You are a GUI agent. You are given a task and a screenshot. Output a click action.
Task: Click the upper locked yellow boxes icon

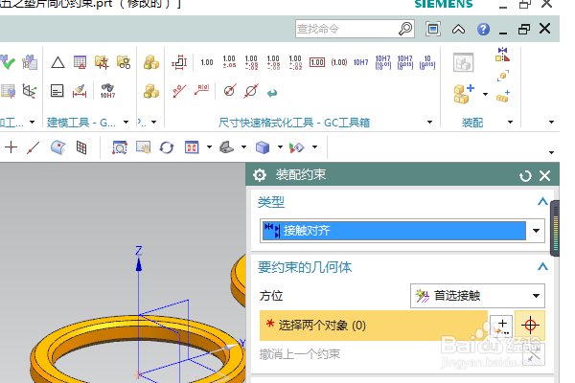(x=151, y=62)
